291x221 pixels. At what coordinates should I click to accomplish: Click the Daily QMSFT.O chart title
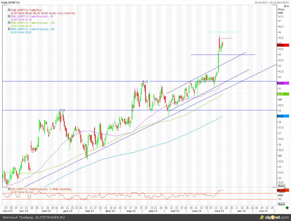pos(10,2)
